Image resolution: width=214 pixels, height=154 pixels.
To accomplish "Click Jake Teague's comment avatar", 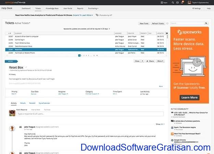I will tap(12, 128).
